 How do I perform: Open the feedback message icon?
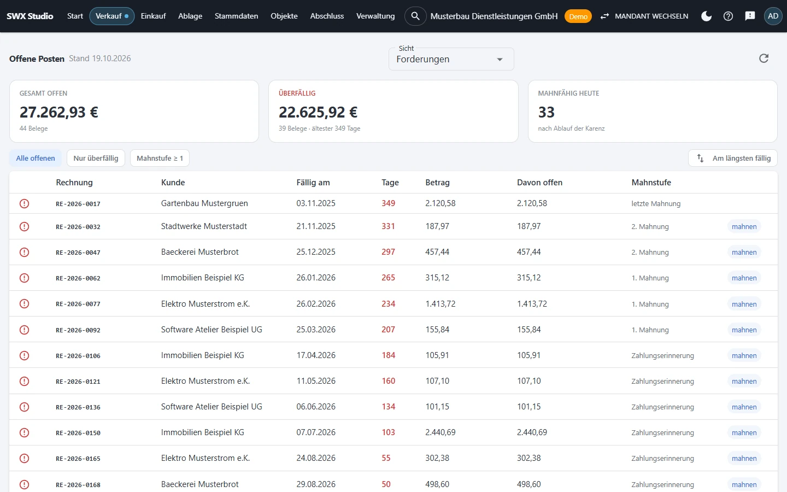750,16
